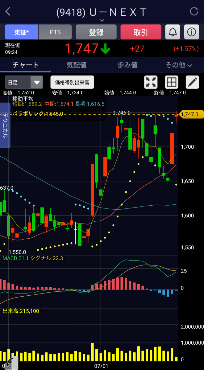Select the 東証 market toggle
204x370 pixels.
click(x=22, y=32)
